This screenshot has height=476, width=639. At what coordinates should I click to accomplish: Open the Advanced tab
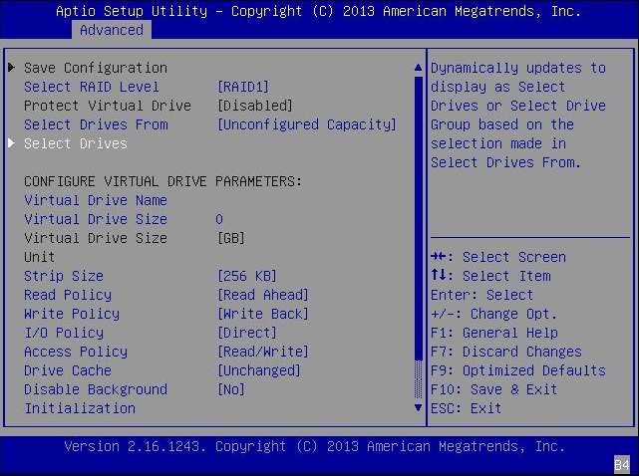[x=112, y=30]
